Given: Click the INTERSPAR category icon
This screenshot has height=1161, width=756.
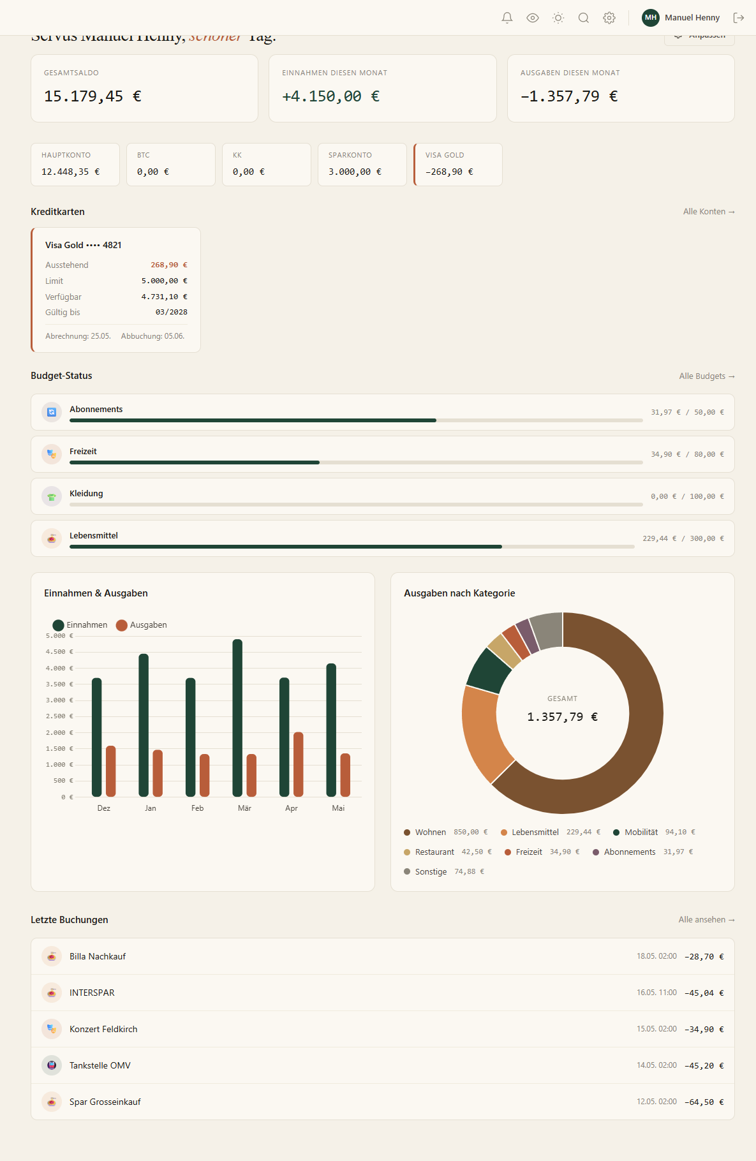Looking at the screenshot, I should point(52,993).
